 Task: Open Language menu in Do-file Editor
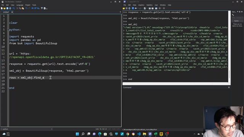(20, 5)
